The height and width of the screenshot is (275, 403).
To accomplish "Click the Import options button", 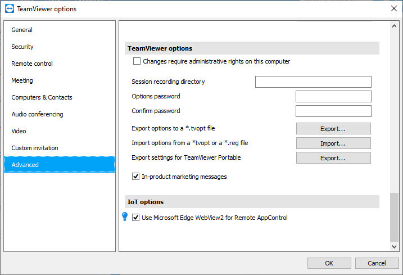I will [x=333, y=143].
